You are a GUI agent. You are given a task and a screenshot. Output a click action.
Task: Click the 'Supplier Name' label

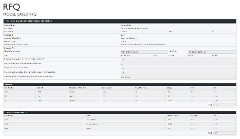coord(10,25)
